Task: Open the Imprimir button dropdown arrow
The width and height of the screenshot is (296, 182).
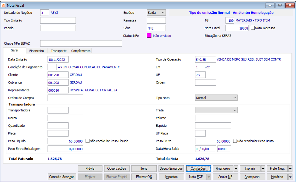Action: click(x=263, y=169)
